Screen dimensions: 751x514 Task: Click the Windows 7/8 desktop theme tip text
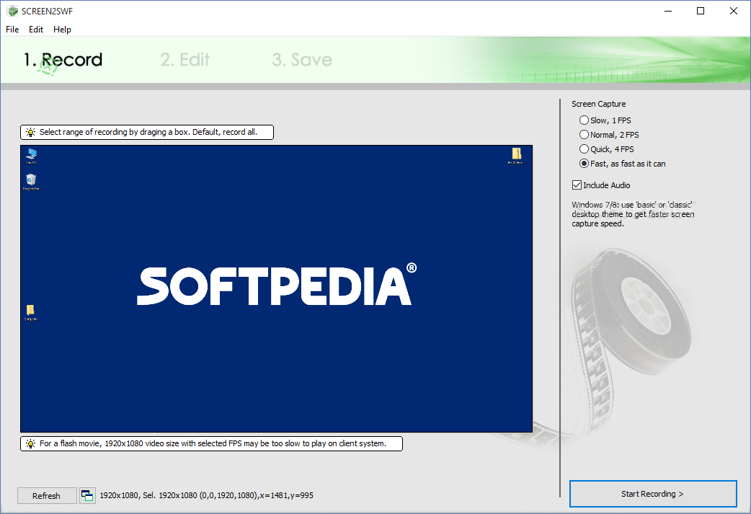coord(633,214)
